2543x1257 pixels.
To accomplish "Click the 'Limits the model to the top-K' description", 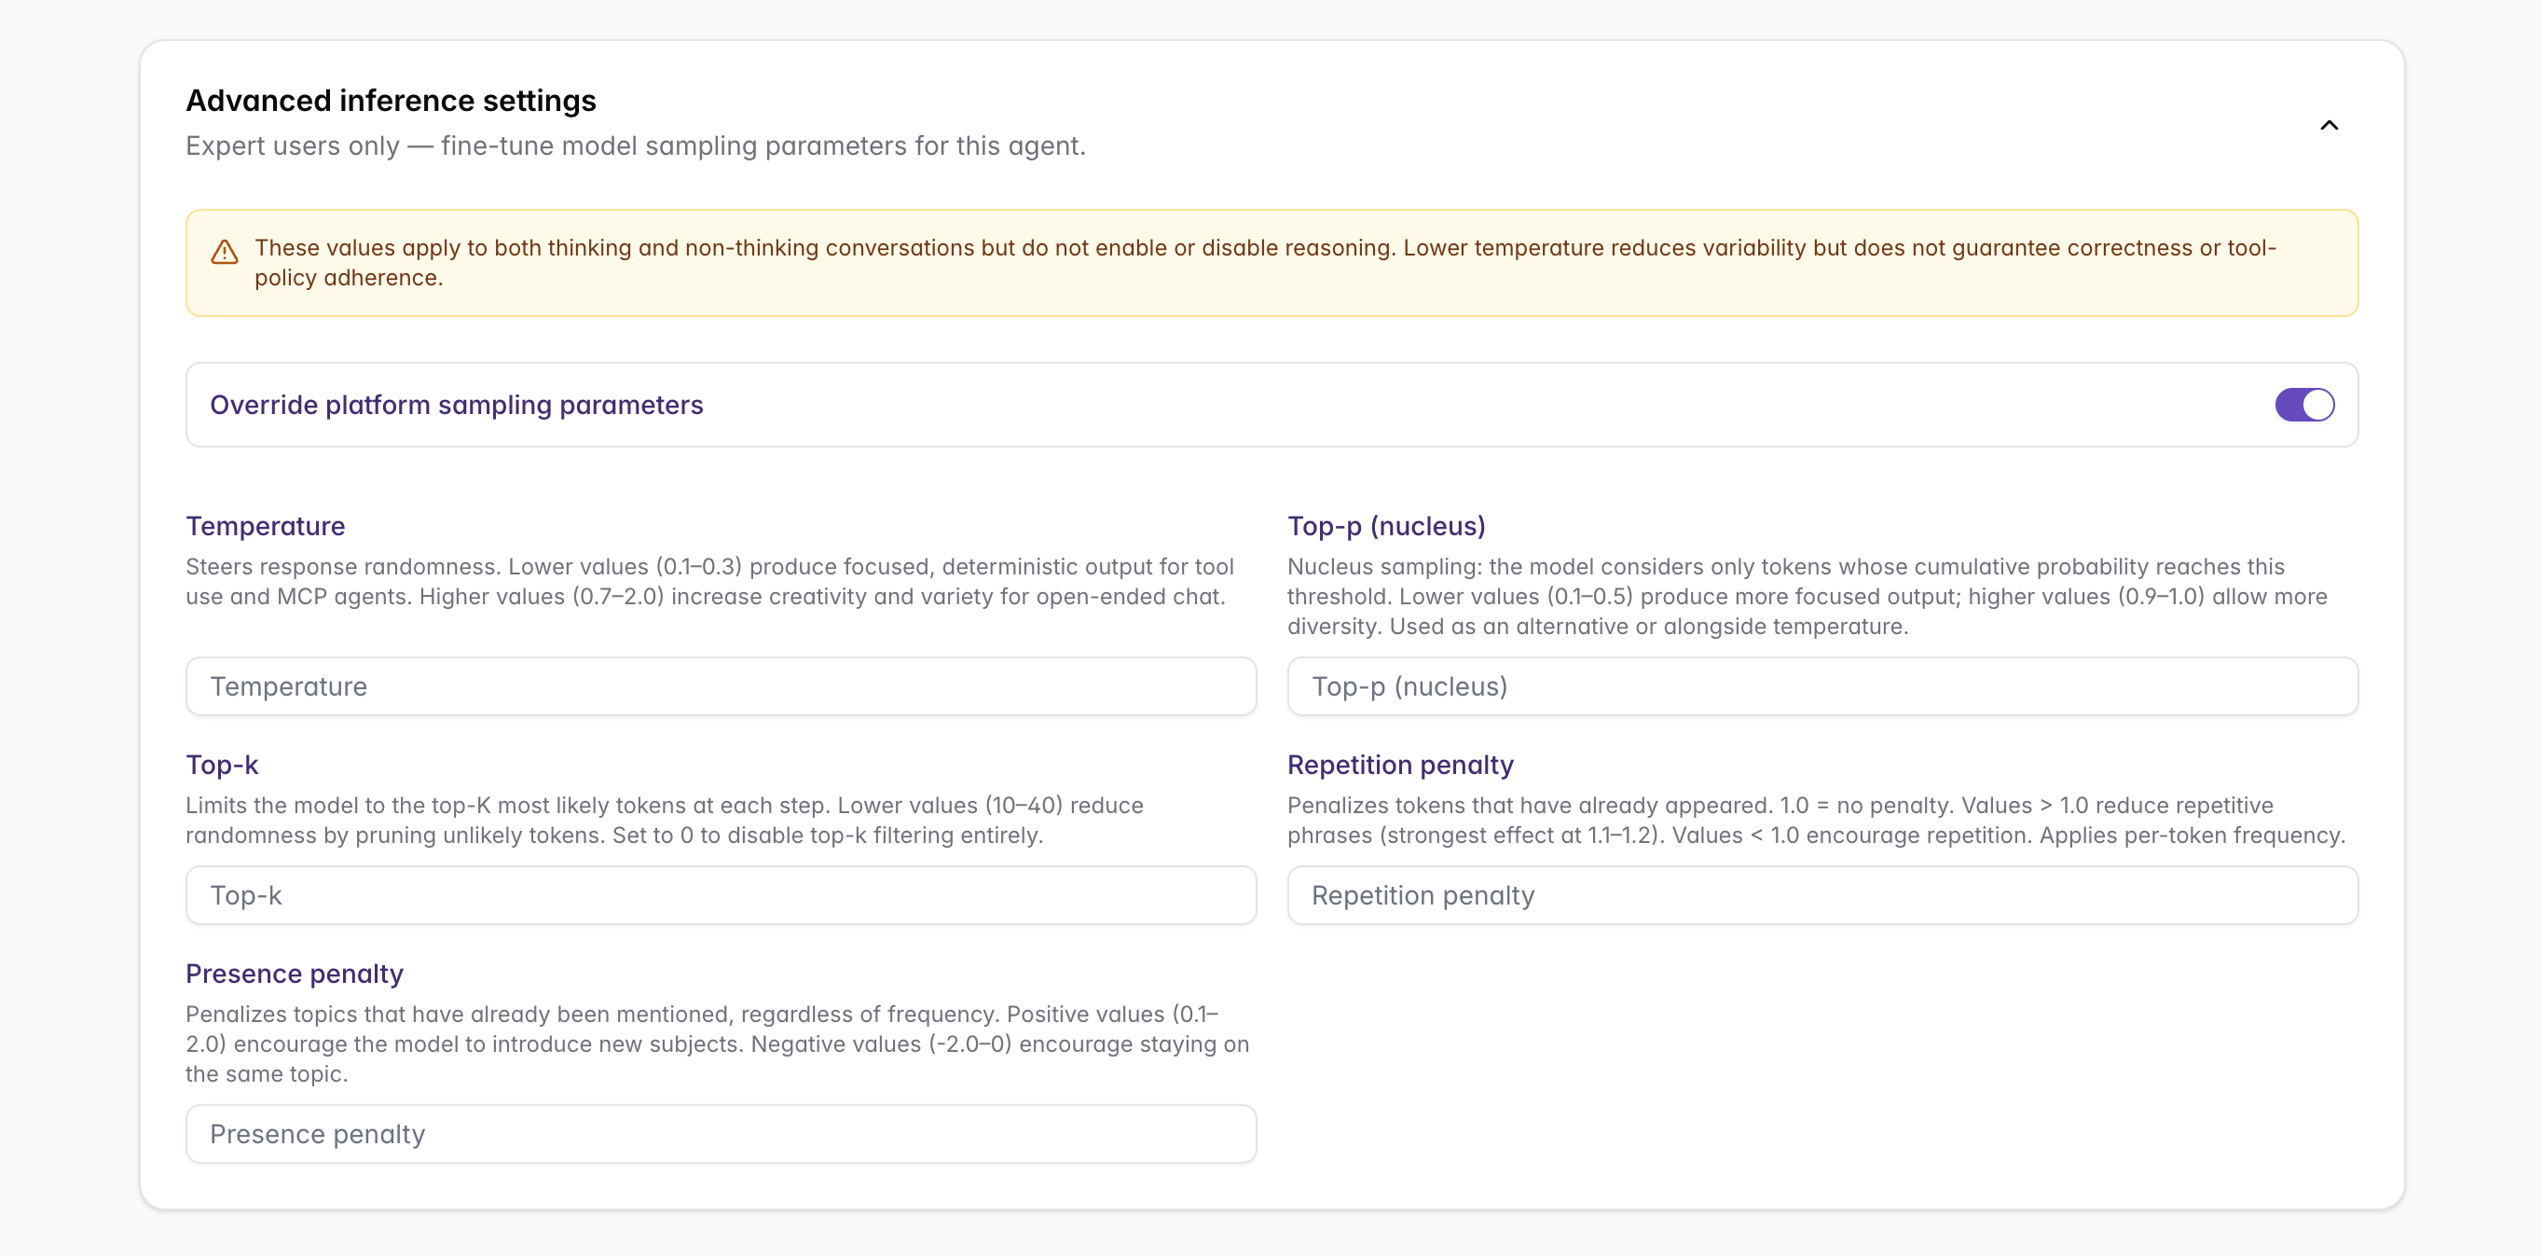I will [x=665, y=821].
